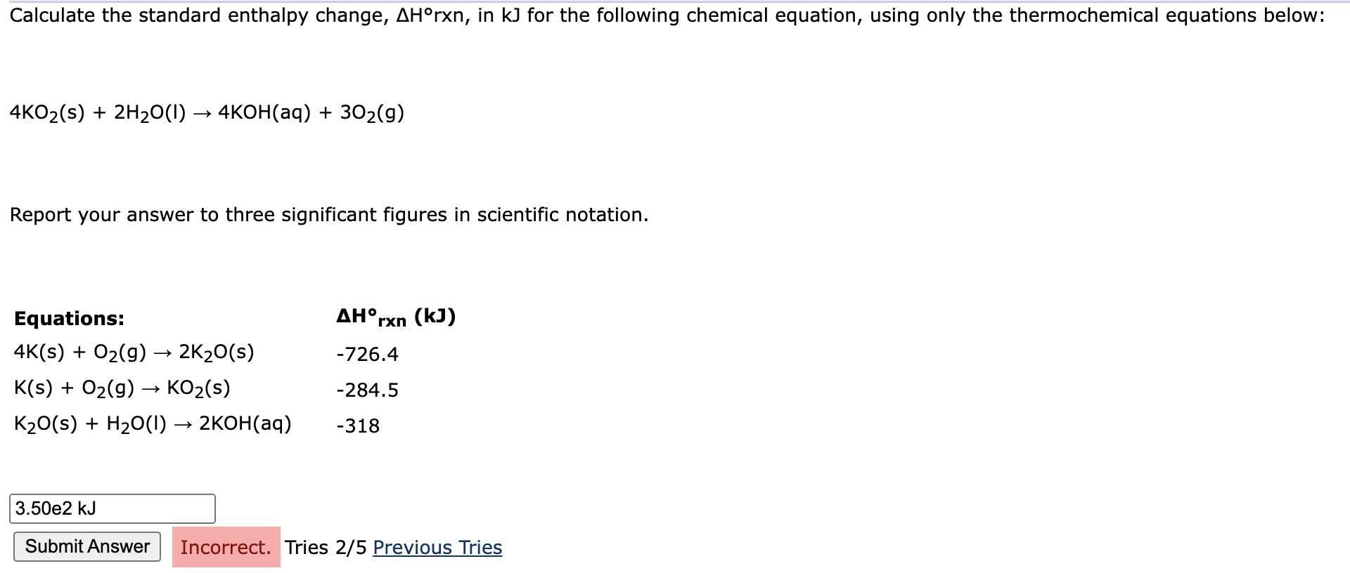The image size is (1350, 573).
Task: Select the text 3.50e2 kJ in answer box
Action: [55, 508]
